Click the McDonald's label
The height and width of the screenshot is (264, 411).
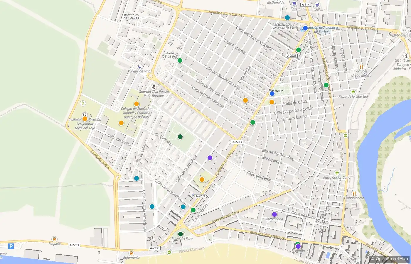pos(276,2)
